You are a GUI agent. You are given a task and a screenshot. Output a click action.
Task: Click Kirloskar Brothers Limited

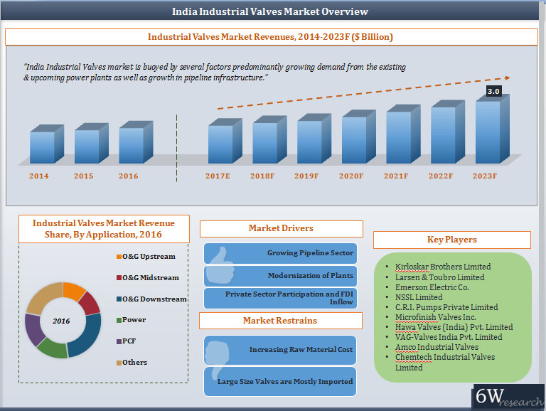coord(443,267)
